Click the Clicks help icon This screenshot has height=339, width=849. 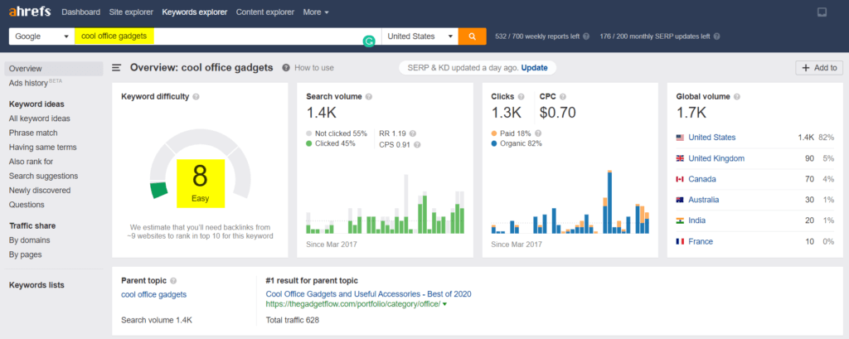[521, 97]
